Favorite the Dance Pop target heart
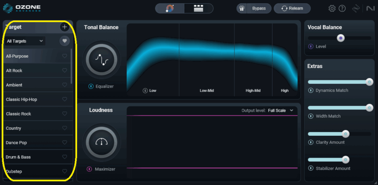The height and width of the screenshot is (185, 378). (65, 142)
